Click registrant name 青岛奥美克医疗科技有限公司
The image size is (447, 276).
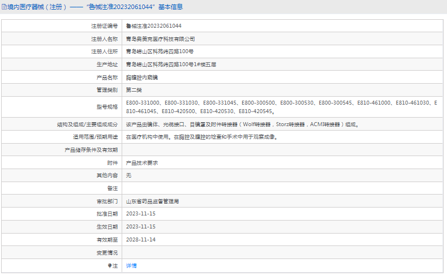coord(161,39)
